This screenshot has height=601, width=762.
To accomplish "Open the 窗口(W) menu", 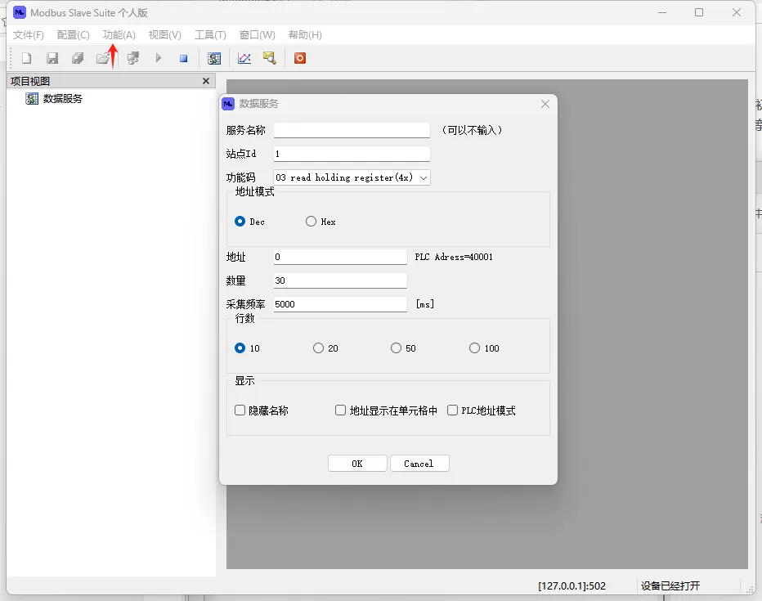I will (257, 35).
